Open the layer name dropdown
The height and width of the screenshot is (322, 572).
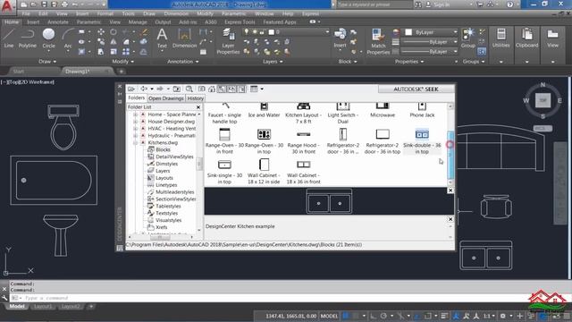[x=327, y=32]
